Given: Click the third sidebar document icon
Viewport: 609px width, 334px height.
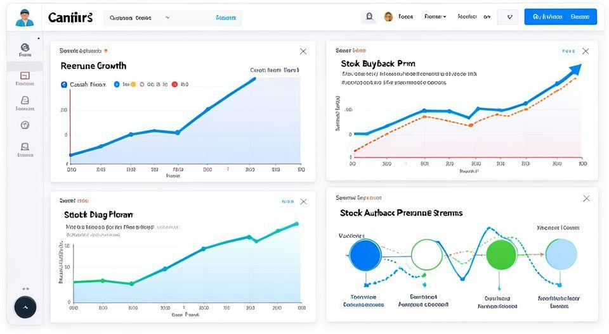Looking at the screenshot, I should 25,100.
